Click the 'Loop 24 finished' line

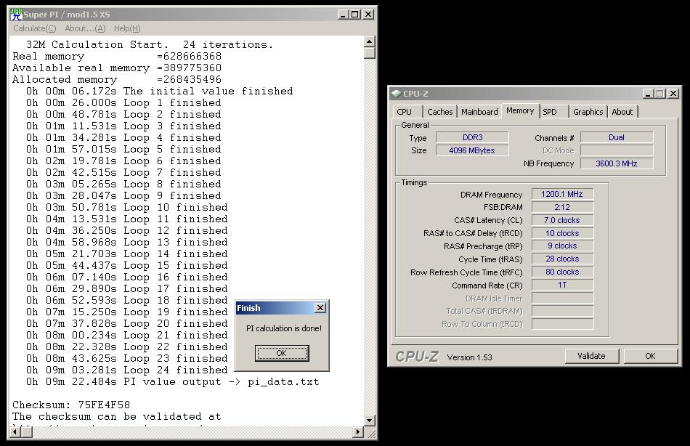(126, 370)
